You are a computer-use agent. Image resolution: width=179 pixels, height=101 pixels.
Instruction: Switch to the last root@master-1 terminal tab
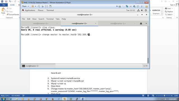click(118, 24)
